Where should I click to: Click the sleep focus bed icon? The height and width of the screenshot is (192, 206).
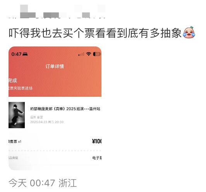point(25,54)
